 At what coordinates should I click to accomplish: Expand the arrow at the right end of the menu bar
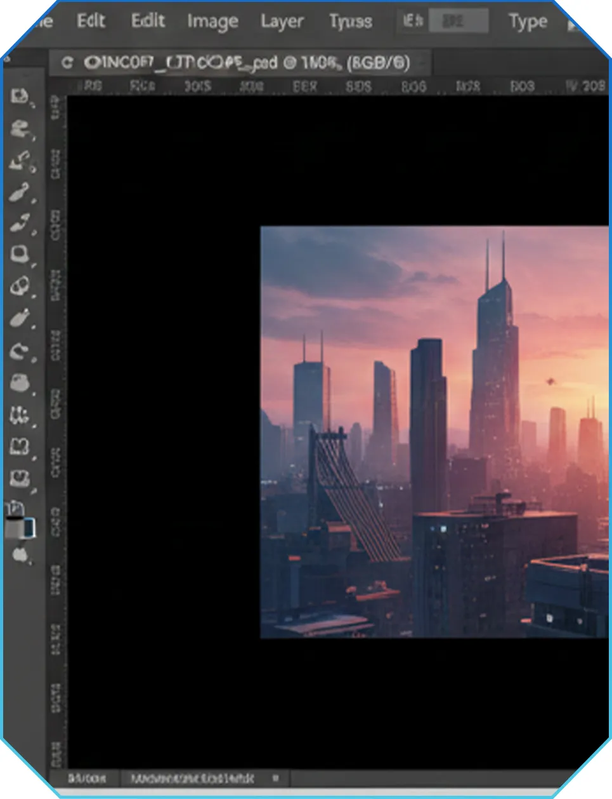(572, 25)
